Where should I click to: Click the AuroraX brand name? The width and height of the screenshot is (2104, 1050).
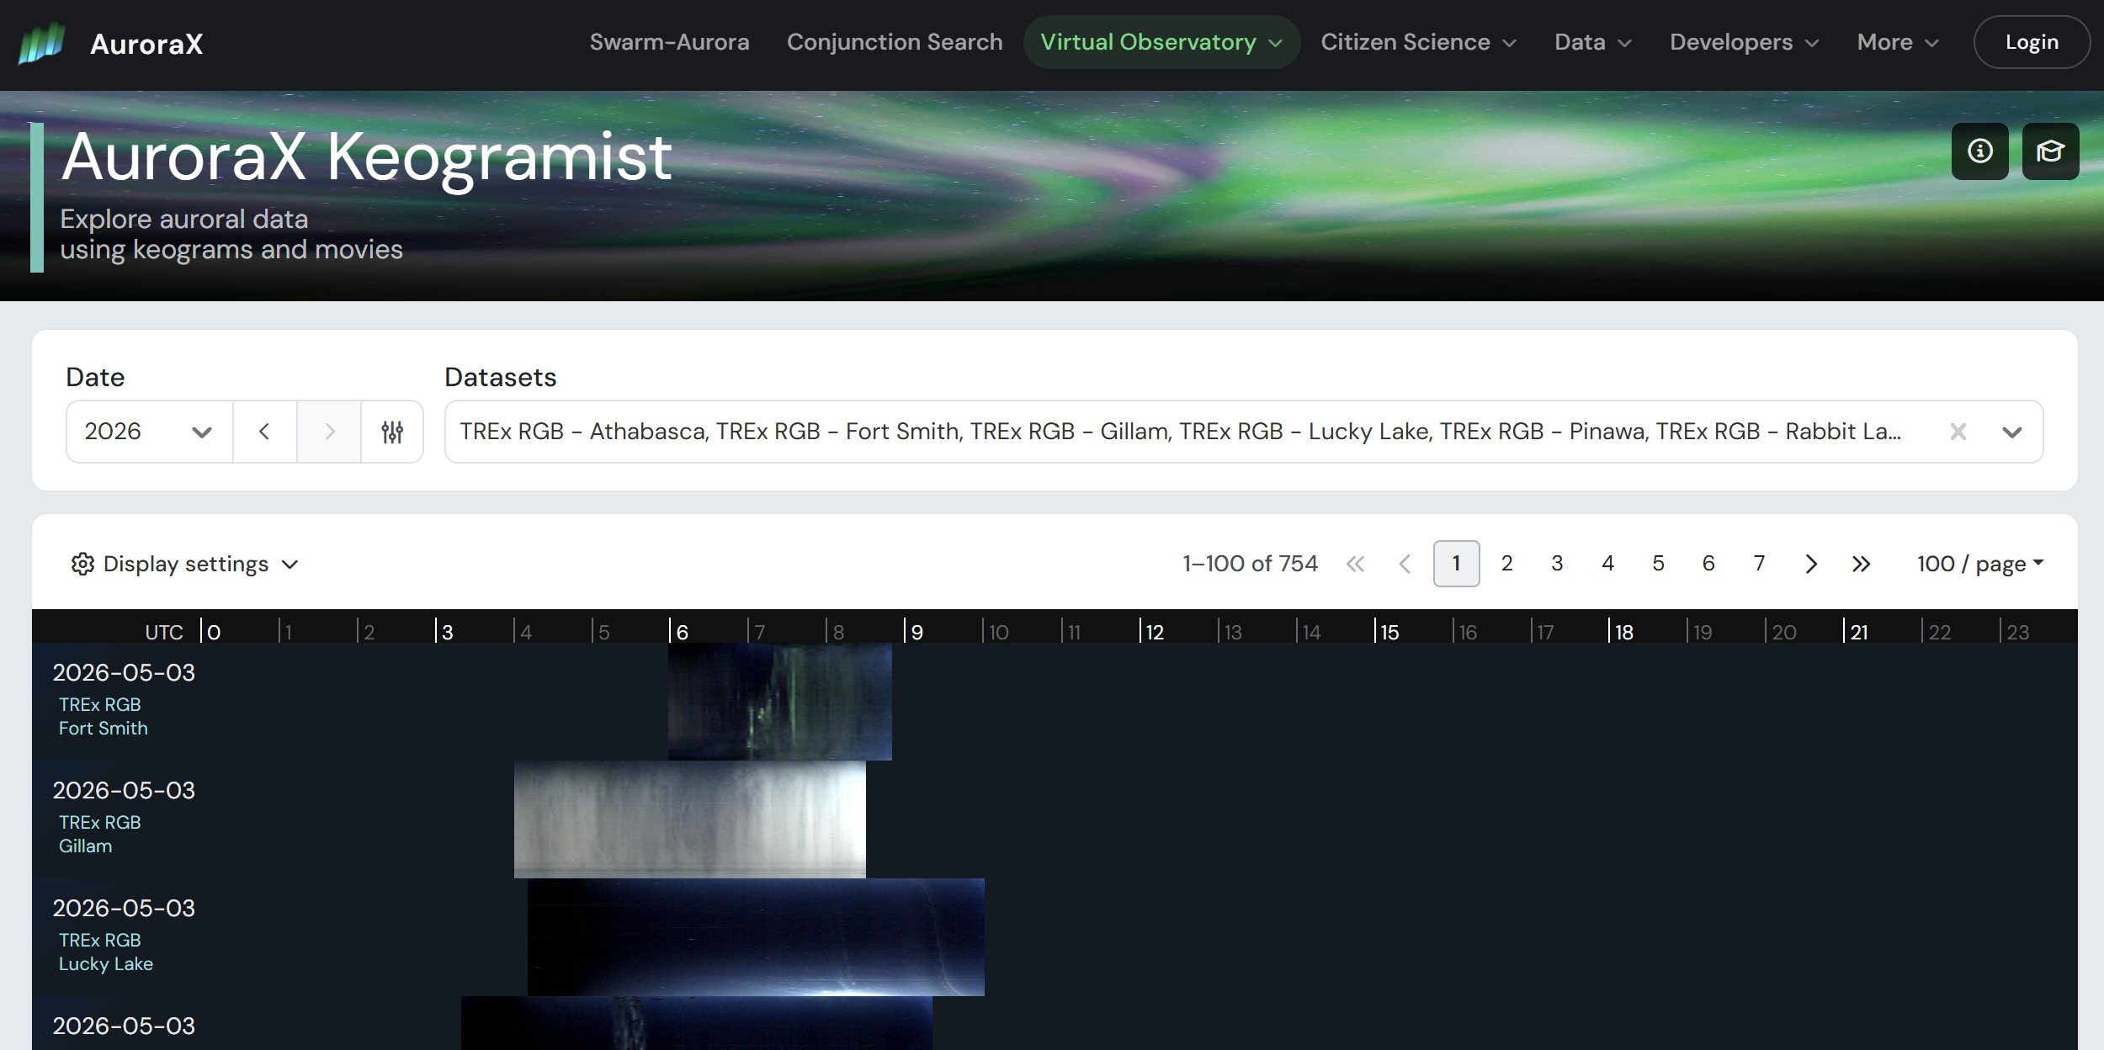point(146,44)
